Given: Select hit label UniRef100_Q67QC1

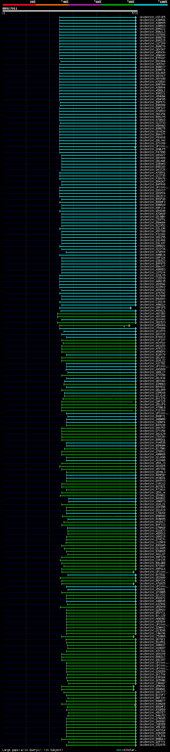Looking at the screenshot, I should click(x=152, y=639).
